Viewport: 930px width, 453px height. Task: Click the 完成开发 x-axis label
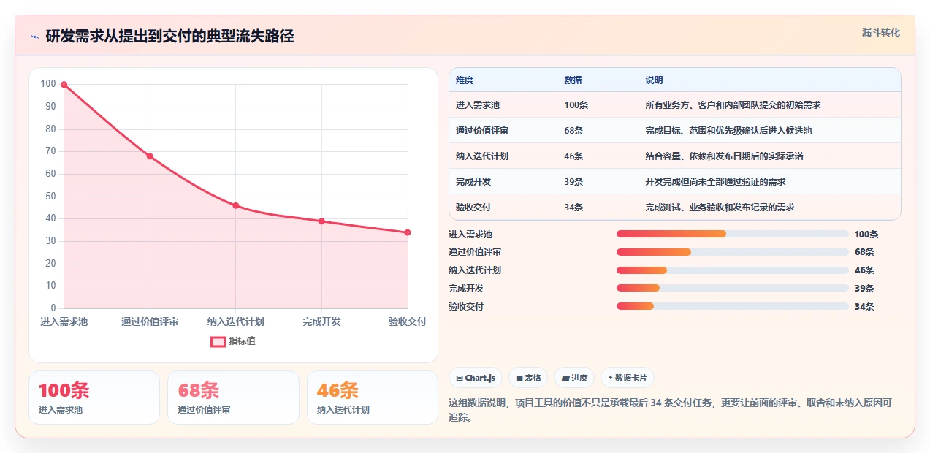click(321, 321)
